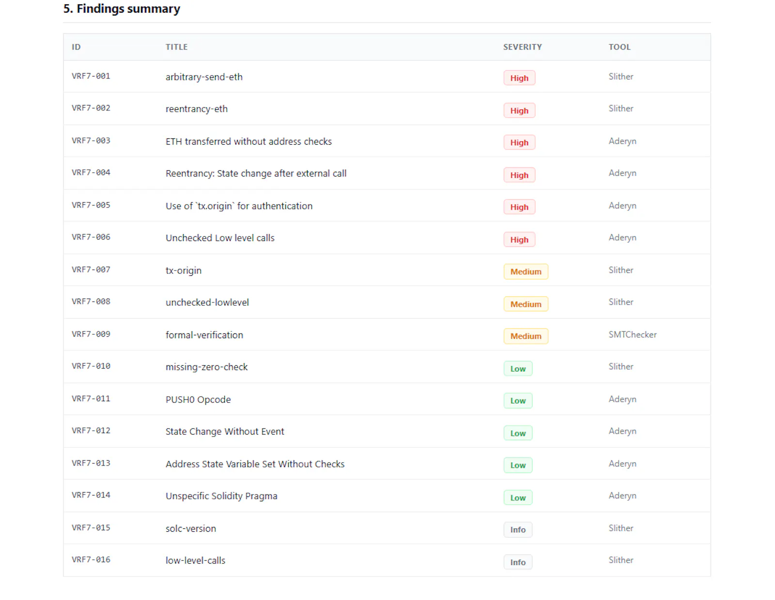
Task: Click the Low badge for missing-zero-check
Action: pos(518,369)
